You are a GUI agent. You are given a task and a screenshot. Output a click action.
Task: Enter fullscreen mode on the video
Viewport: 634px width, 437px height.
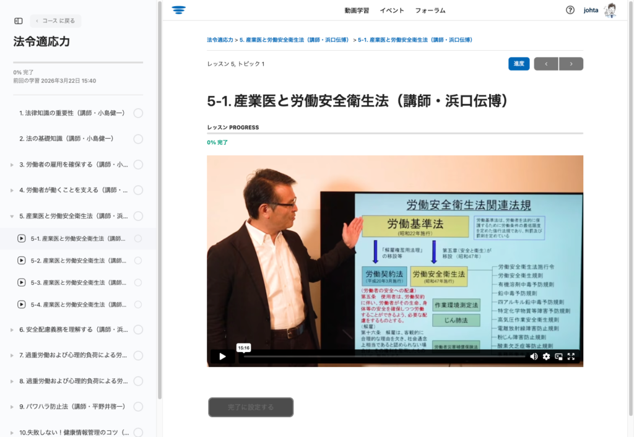tap(571, 357)
